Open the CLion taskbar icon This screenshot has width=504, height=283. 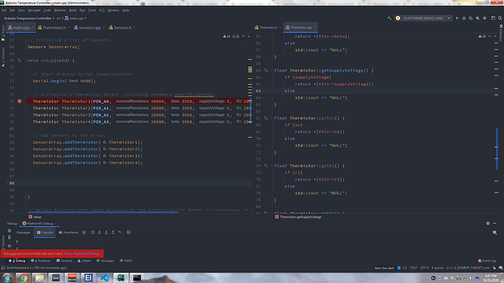tap(121, 278)
